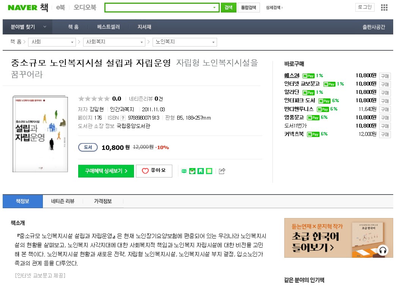Open the external share arrow icon
The width and height of the screenshot is (397, 285).
pos(222,171)
